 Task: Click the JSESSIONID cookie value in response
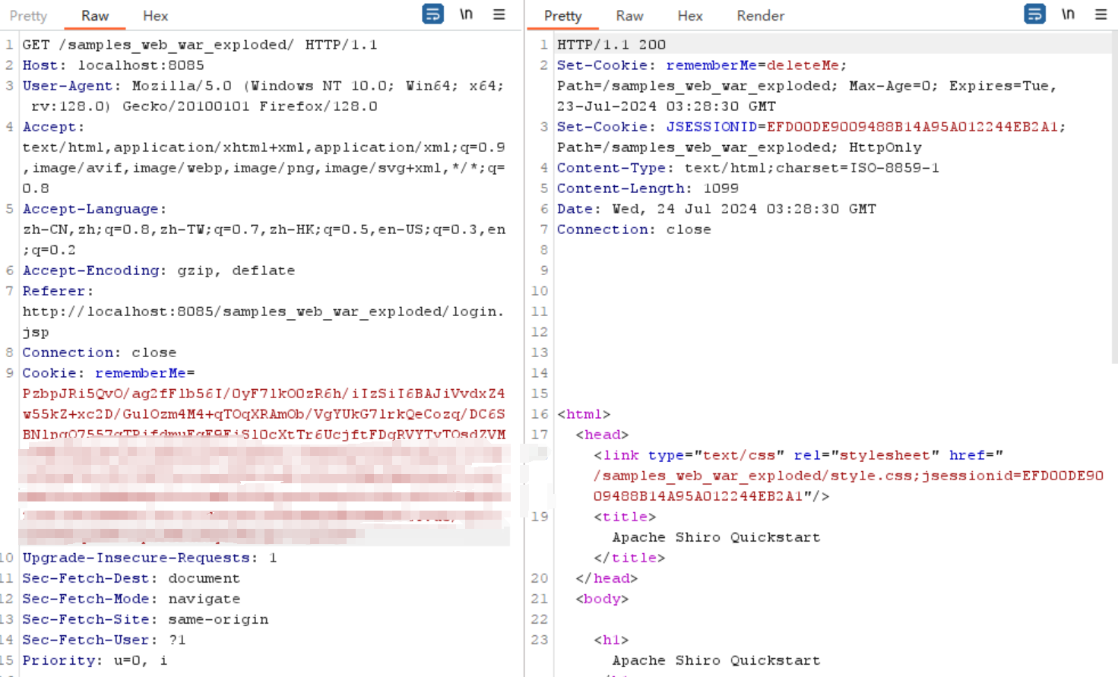point(912,127)
